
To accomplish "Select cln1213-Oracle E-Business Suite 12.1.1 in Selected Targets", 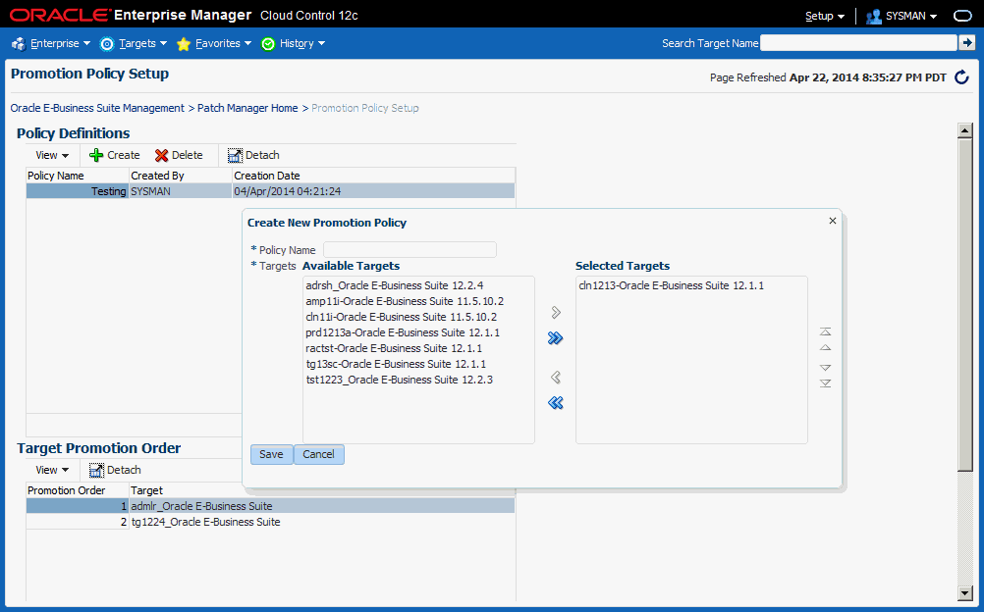I will pyautogui.click(x=672, y=285).
